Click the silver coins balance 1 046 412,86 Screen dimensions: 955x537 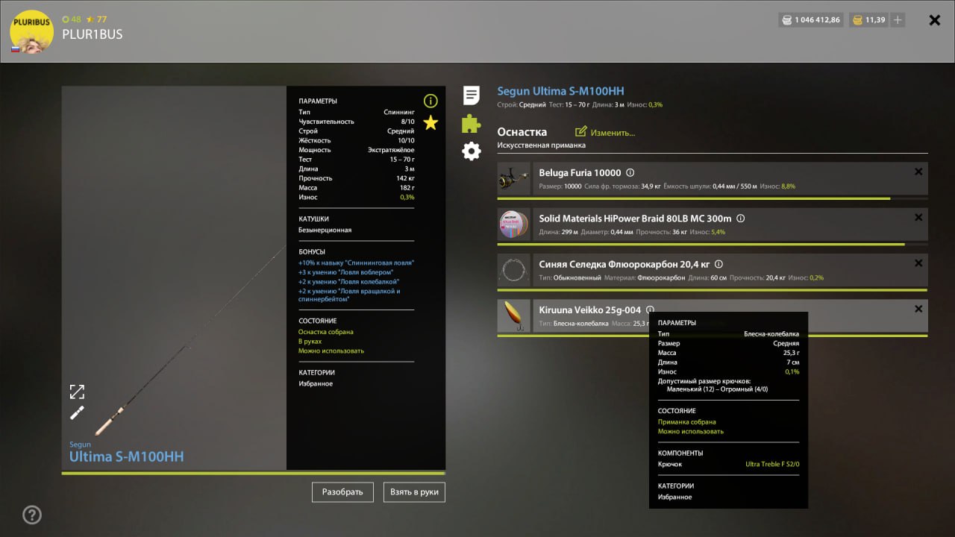point(810,20)
